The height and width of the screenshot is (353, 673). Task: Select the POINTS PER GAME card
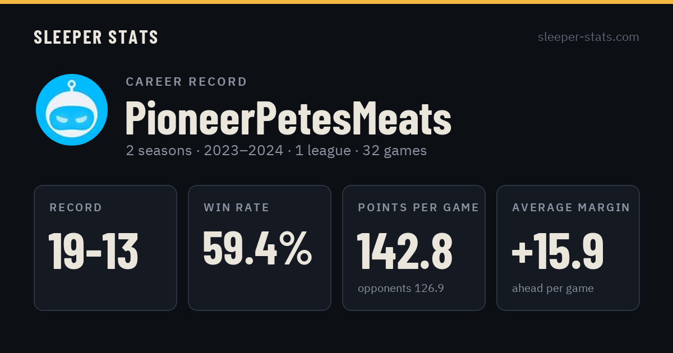pos(414,248)
